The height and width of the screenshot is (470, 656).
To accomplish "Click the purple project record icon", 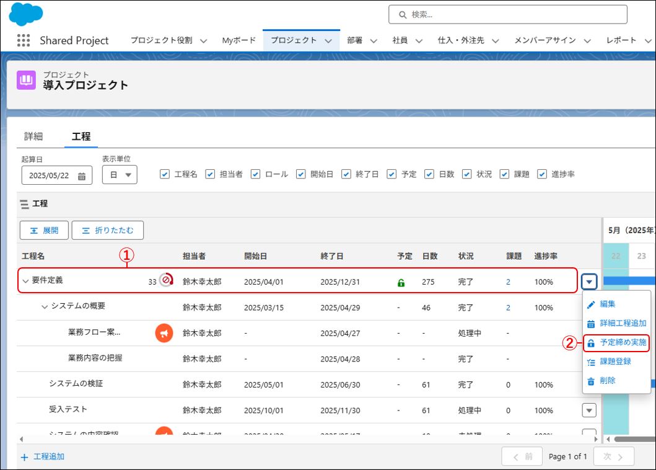I will [26, 80].
